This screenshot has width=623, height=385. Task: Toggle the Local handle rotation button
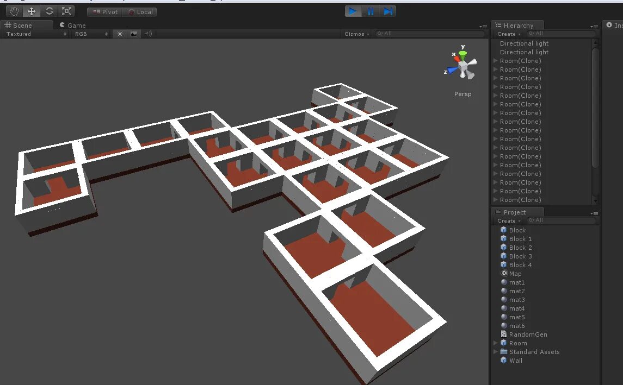point(140,12)
